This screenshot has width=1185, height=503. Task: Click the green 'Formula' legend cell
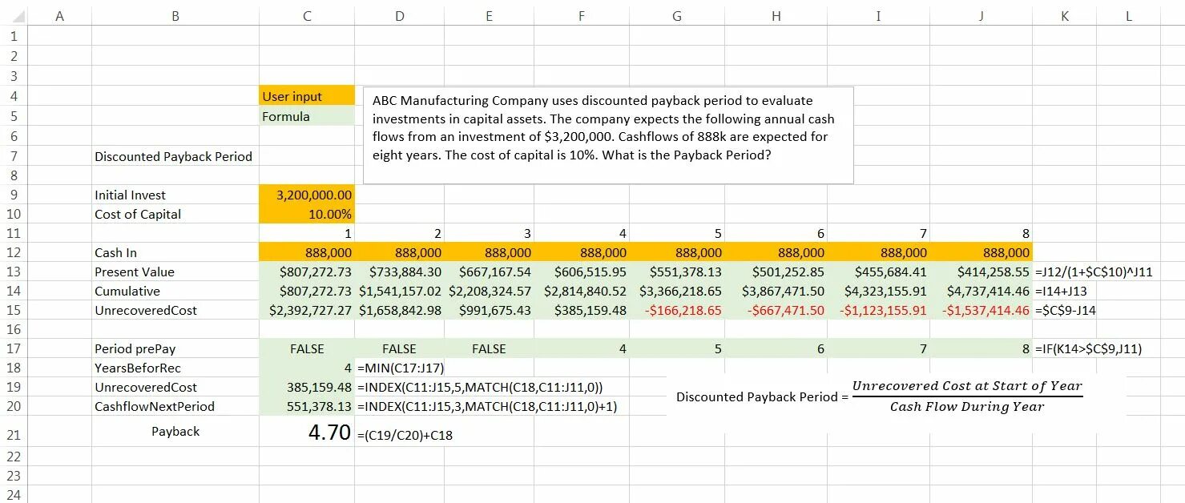click(306, 116)
